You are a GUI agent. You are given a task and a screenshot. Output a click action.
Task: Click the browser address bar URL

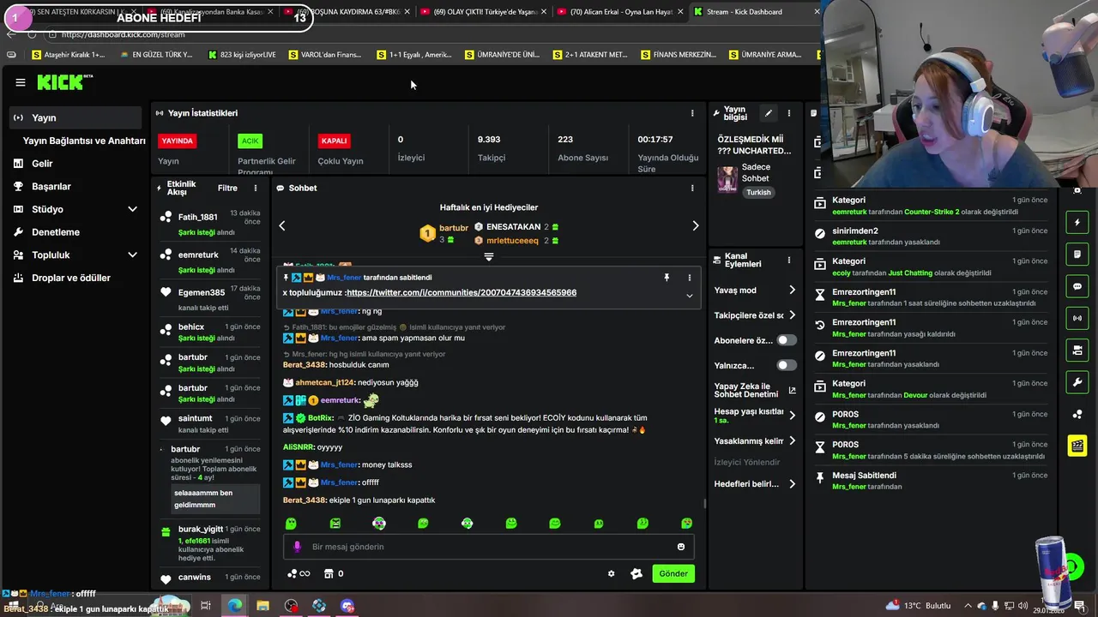coord(123,34)
